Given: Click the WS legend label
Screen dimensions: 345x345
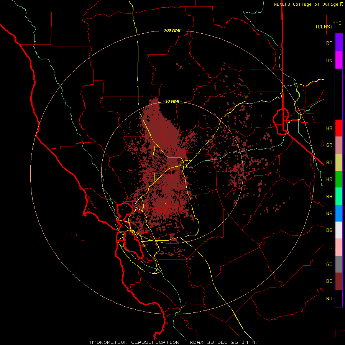Looking at the screenshot, I should tap(329, 214).
